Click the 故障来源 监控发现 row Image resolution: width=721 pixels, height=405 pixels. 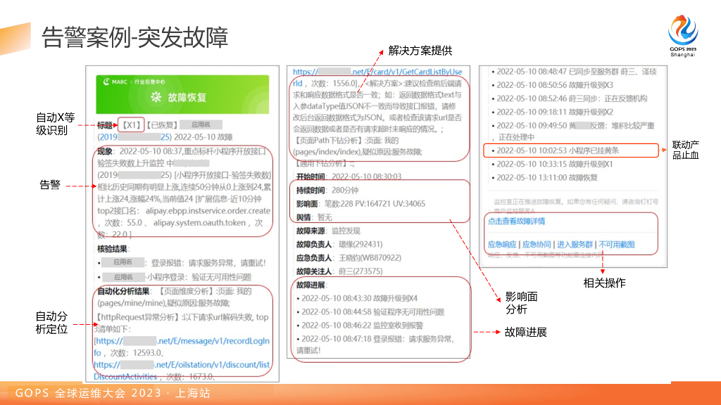pyautogui.click(x=328, y=231)
